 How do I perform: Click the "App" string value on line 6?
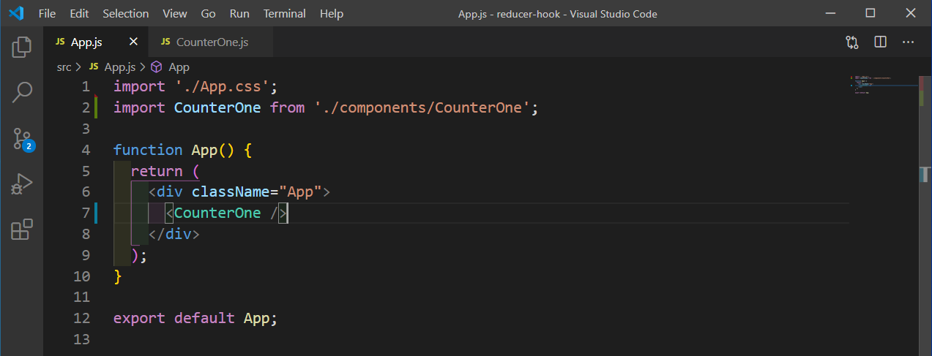tap(300, 192)
